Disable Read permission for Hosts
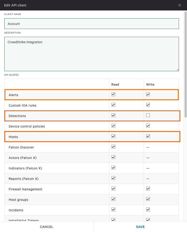 [x=113, y=136]
